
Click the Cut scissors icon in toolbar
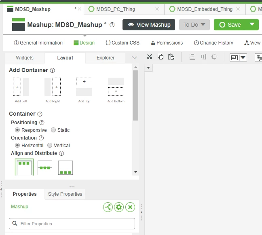tap(150, 57)
